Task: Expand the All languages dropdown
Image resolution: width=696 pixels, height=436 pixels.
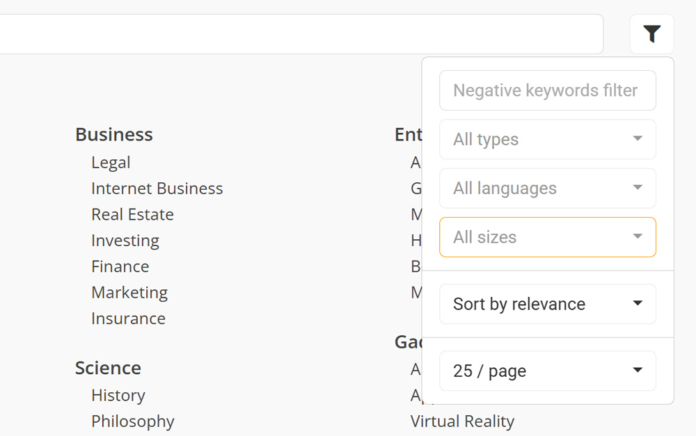Action: (547, 188)
